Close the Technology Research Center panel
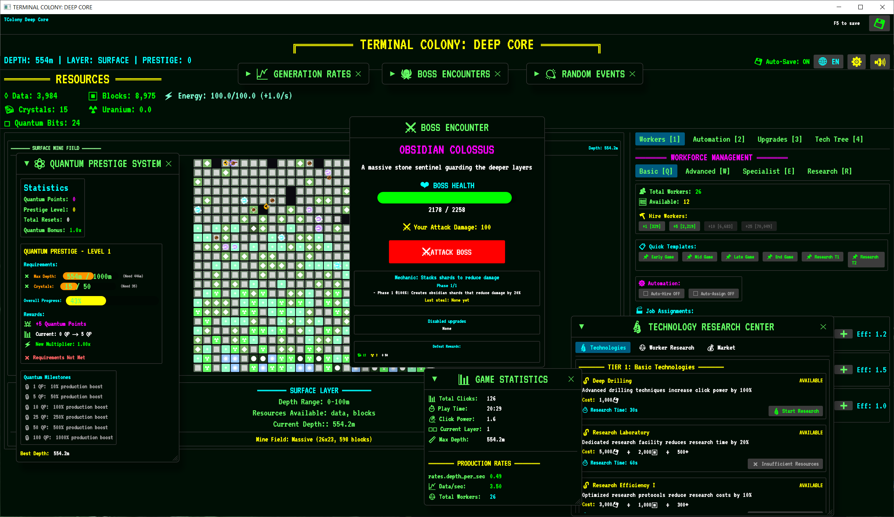Image resolution: width=894 pixels, height=517 pixels. [x=823, y=327]
